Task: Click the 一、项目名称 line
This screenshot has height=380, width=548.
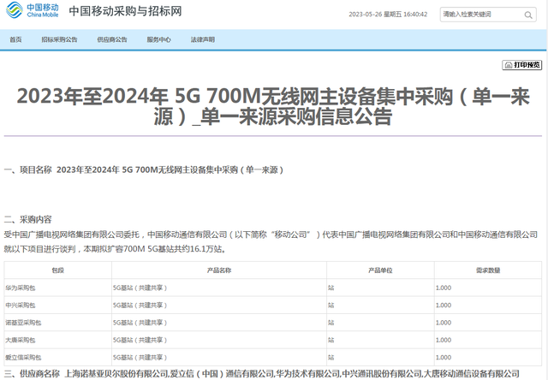Action: tap(144, 170)
